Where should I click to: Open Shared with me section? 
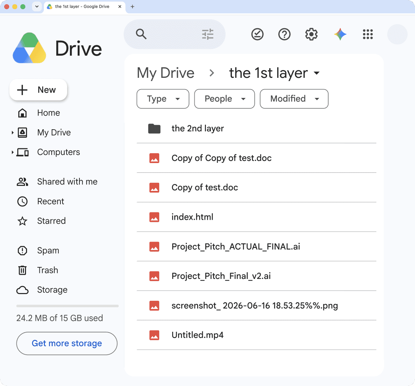click(x=67, y=182)
